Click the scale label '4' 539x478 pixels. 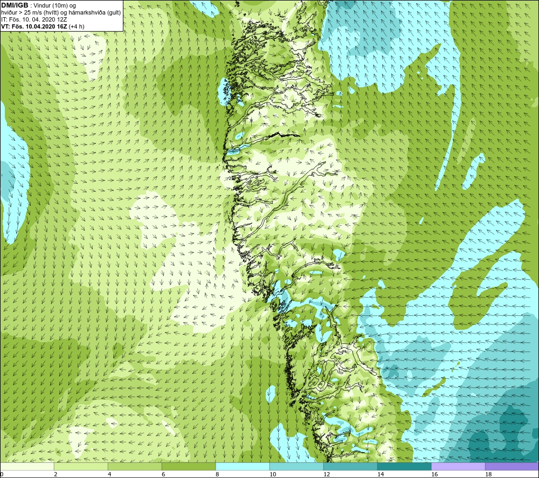109,475
